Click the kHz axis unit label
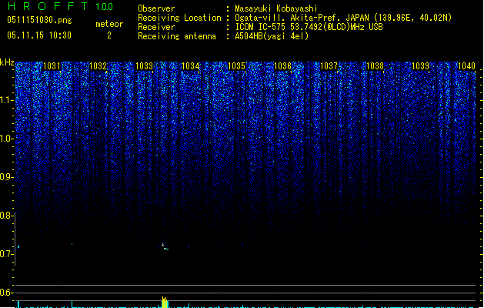The width and height of the screenshot is (484, 308). [x=7, y=62]
